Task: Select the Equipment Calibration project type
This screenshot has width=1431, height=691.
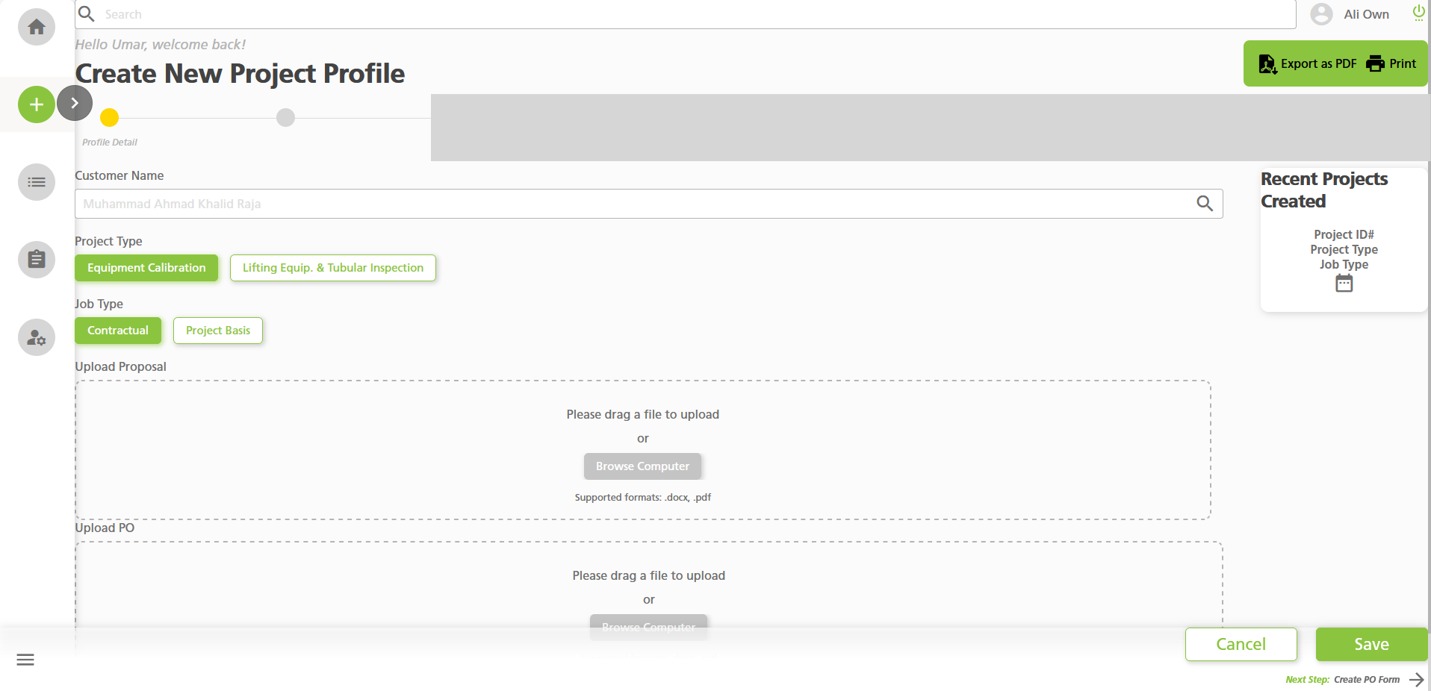Action: click(x=146, y=267)
